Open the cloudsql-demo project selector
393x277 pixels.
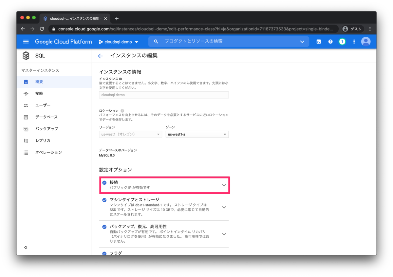tap(119, 42)
